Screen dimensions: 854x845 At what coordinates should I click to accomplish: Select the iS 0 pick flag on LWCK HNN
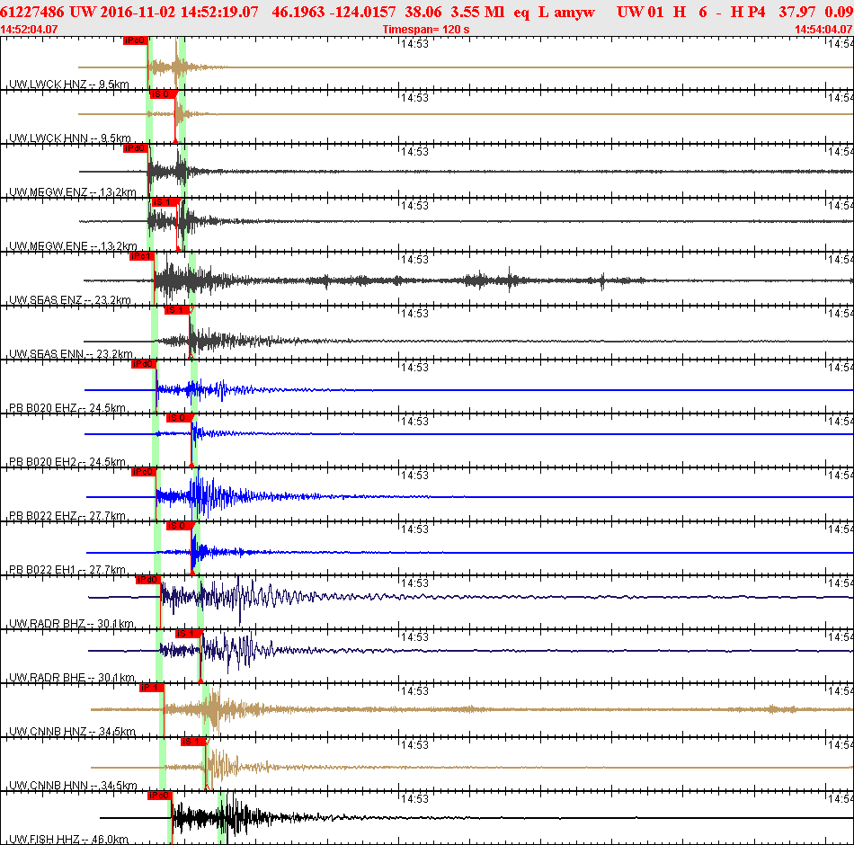tap(164, 94)
